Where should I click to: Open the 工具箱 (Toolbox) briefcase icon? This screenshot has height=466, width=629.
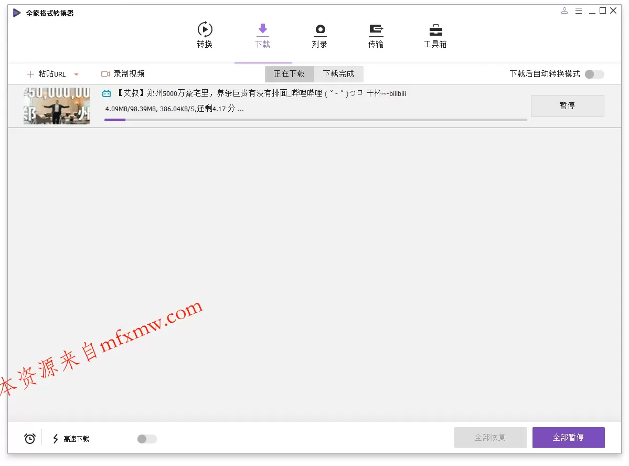click(x=435, y=30)
